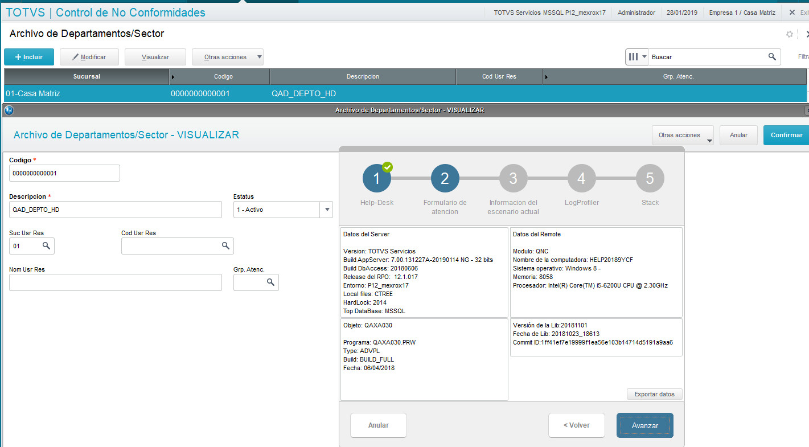Image resolution: width=809 pixels, height=447 pixels.
Task: Click the Commit ID line in Lib panel
Action: click(593, 342)
